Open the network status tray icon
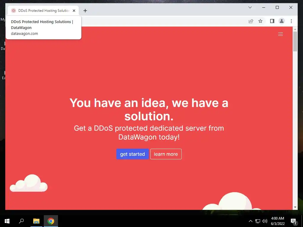Viewport: 303px width, 227px height. click(258, 221)
